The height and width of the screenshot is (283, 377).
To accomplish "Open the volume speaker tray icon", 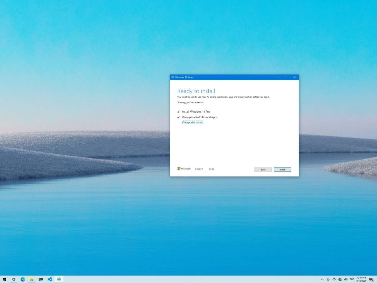I will [346, 279].
